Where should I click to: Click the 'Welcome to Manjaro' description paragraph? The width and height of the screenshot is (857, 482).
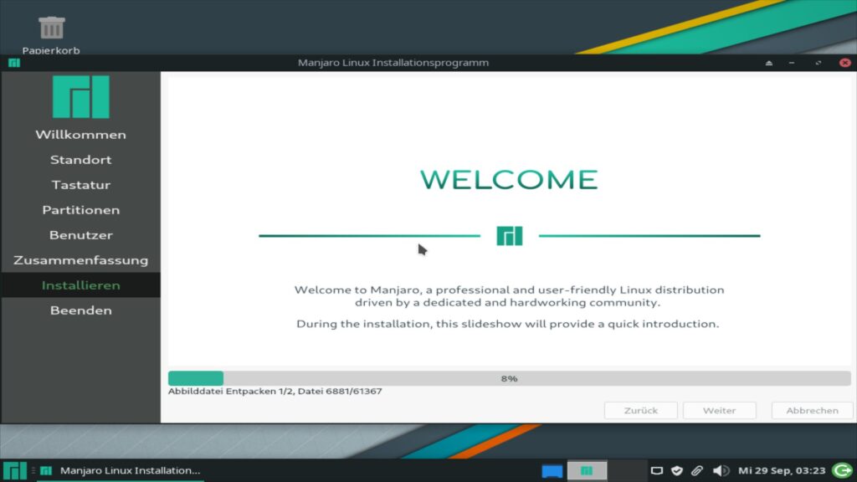(510, 296)
